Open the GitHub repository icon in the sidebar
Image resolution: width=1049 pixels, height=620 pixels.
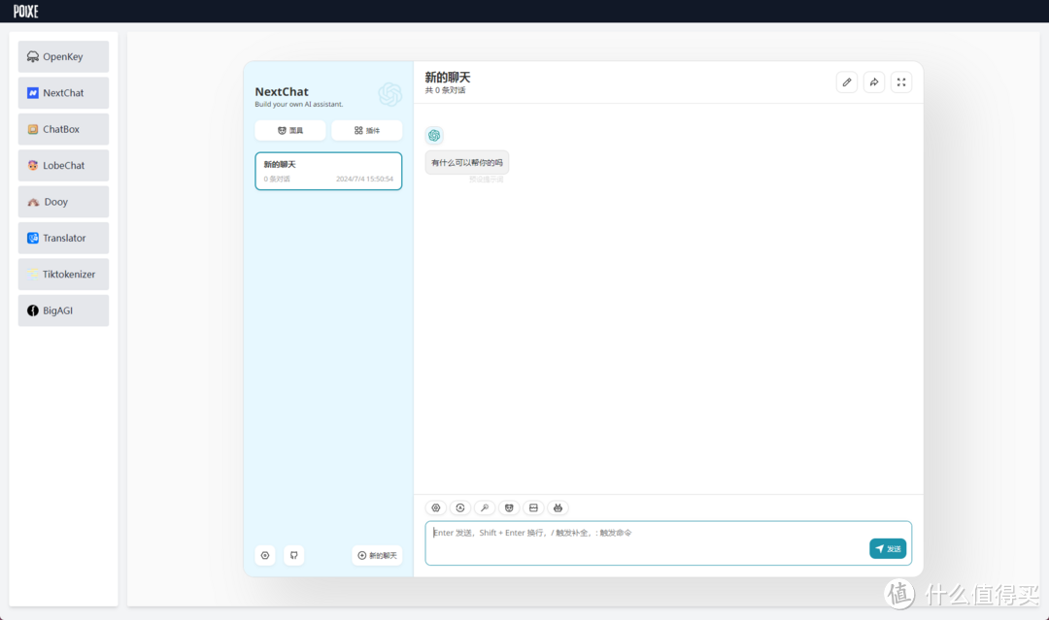293,554
